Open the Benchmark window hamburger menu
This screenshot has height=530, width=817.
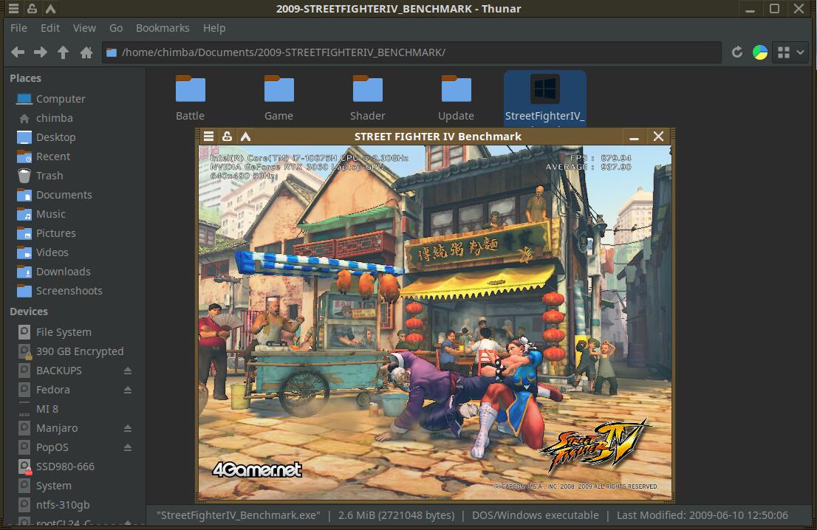pos(209,137)
